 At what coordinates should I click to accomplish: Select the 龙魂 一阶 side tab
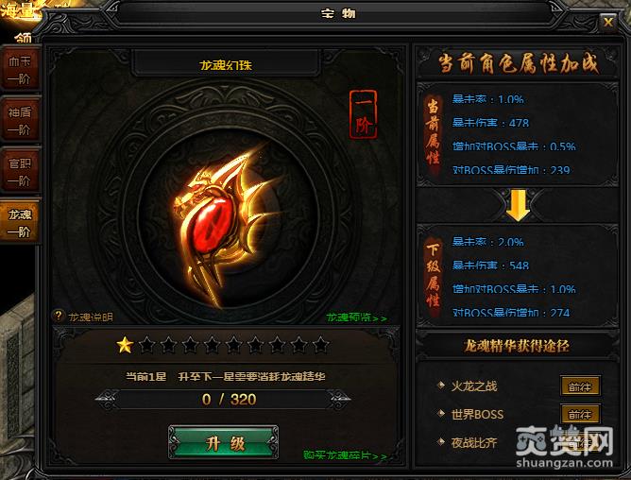coord(20,223)
